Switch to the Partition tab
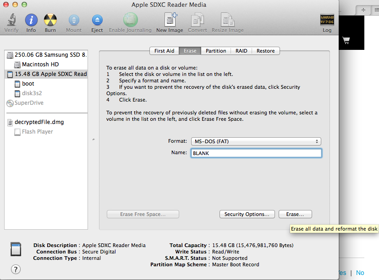Screen dimensions: 379x280 point(216,51)
